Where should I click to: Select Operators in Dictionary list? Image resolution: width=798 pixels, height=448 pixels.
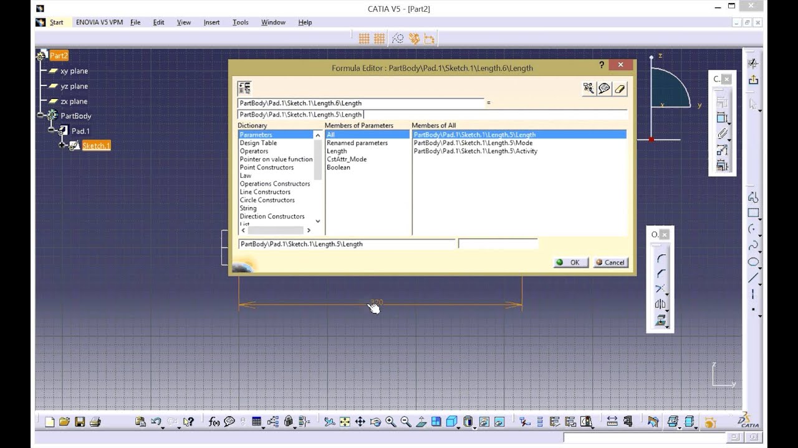(x=254, y=151)
